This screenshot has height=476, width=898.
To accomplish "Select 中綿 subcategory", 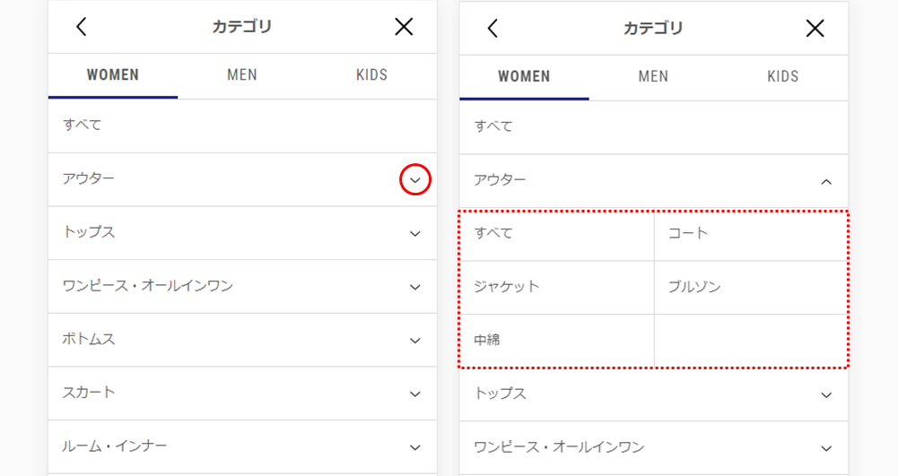I will point(557,341).
